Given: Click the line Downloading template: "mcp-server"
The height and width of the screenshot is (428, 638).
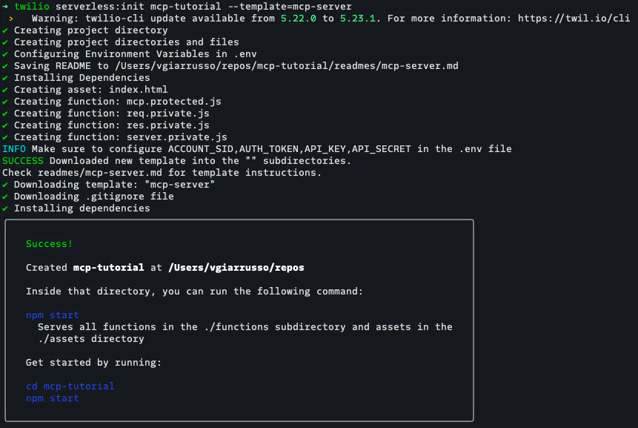Looking at the screenshot, I should click(114, 185).
